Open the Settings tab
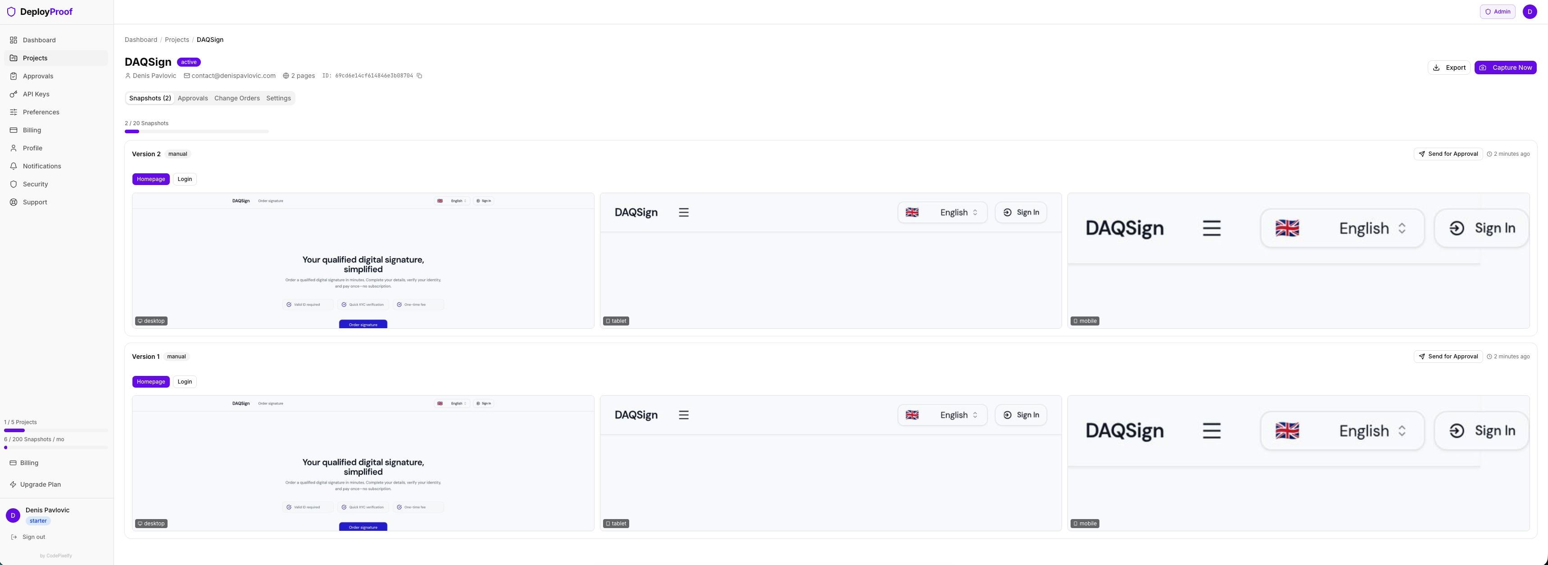The image size is (1548, 565). pos(277,98)
